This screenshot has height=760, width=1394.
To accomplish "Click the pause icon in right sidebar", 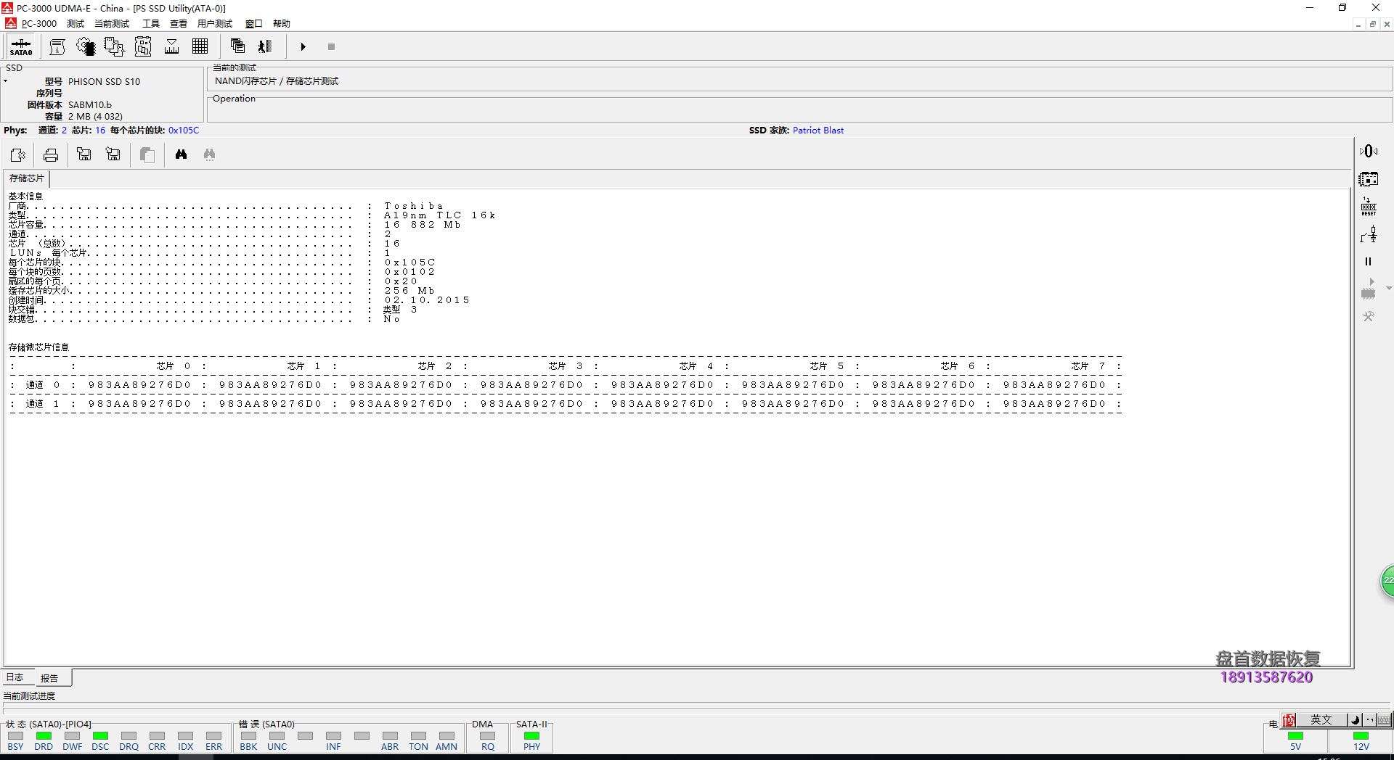I will 1369,262.
